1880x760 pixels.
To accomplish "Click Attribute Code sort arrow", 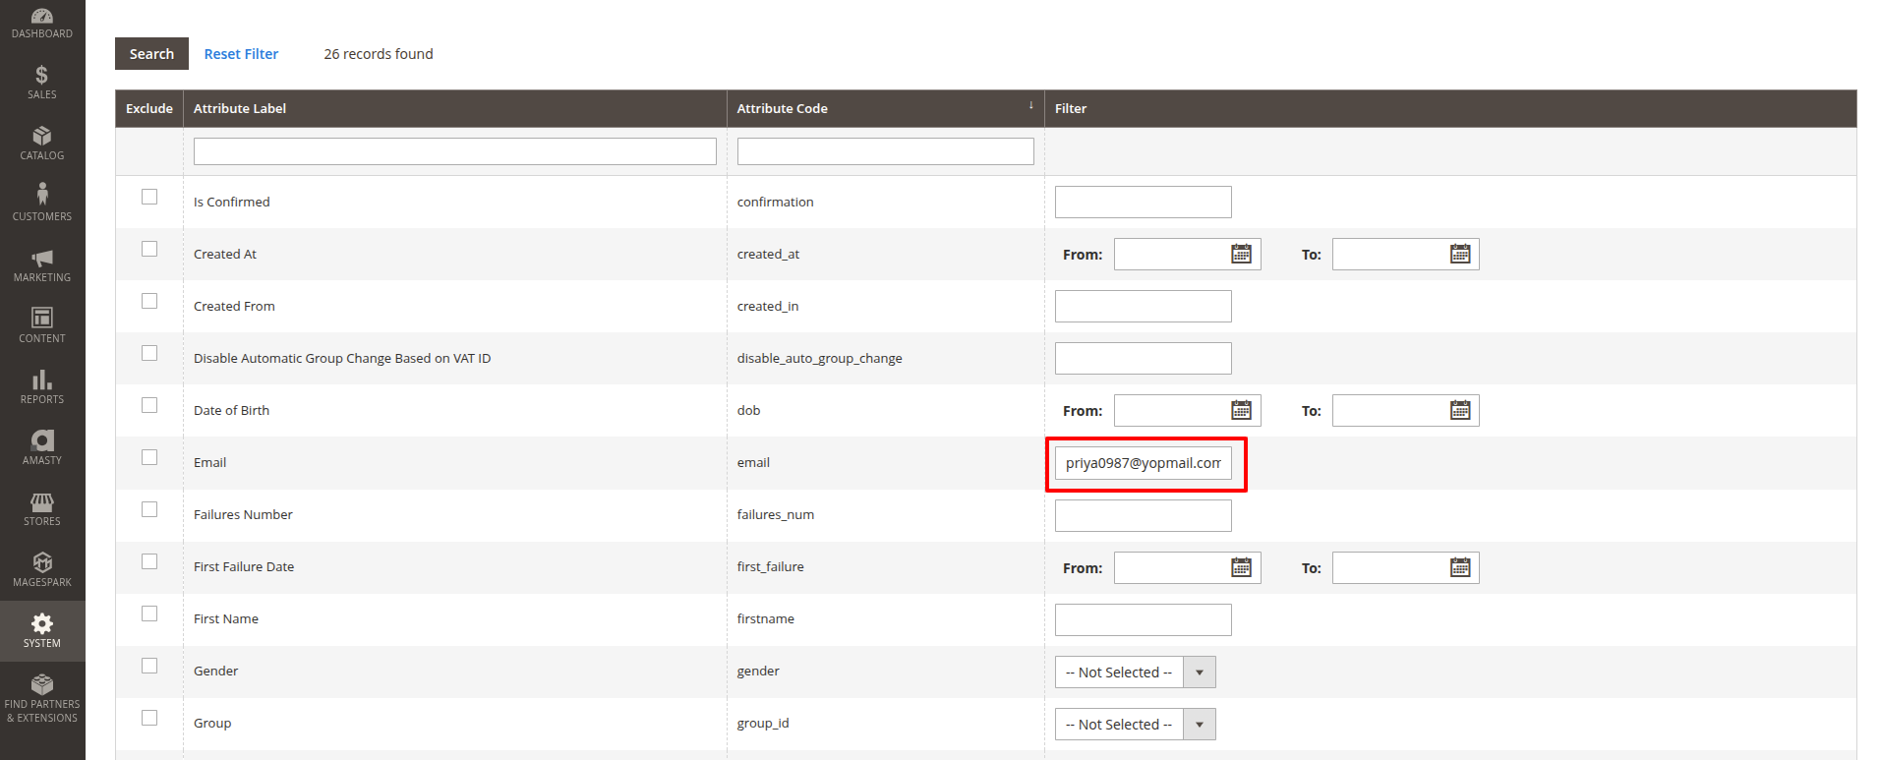I will 1030,106.
